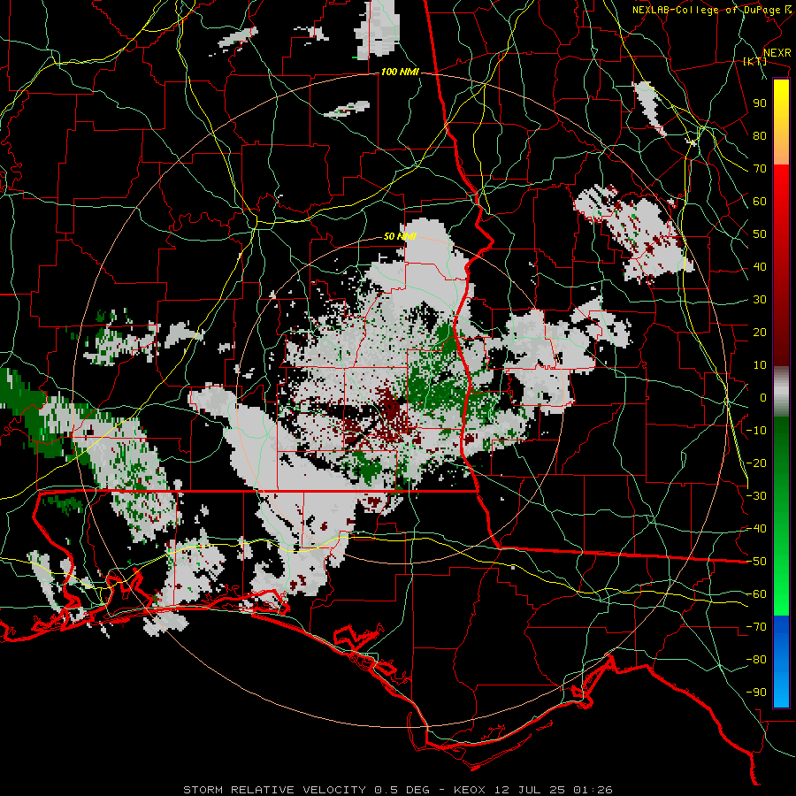Click the 70 value on velocity legend
This screenshot has height=796, width=796.
click(760, 169)
